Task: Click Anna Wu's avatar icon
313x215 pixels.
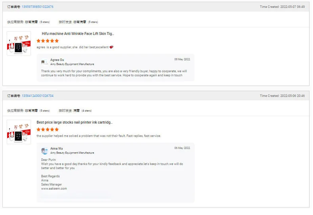Action: pyautogui.click(x=44, y=151)
